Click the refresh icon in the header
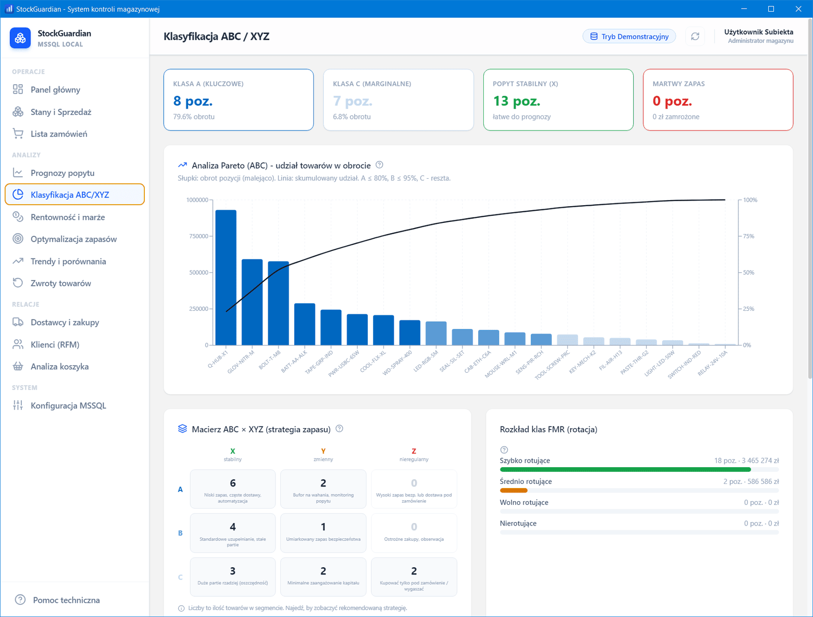Screen dimensions: 813x617 pyautogui.click(x=695, y=37)
